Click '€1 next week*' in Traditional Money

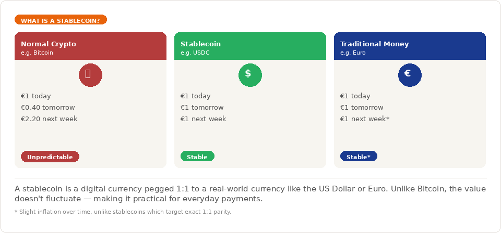(365, 119)
